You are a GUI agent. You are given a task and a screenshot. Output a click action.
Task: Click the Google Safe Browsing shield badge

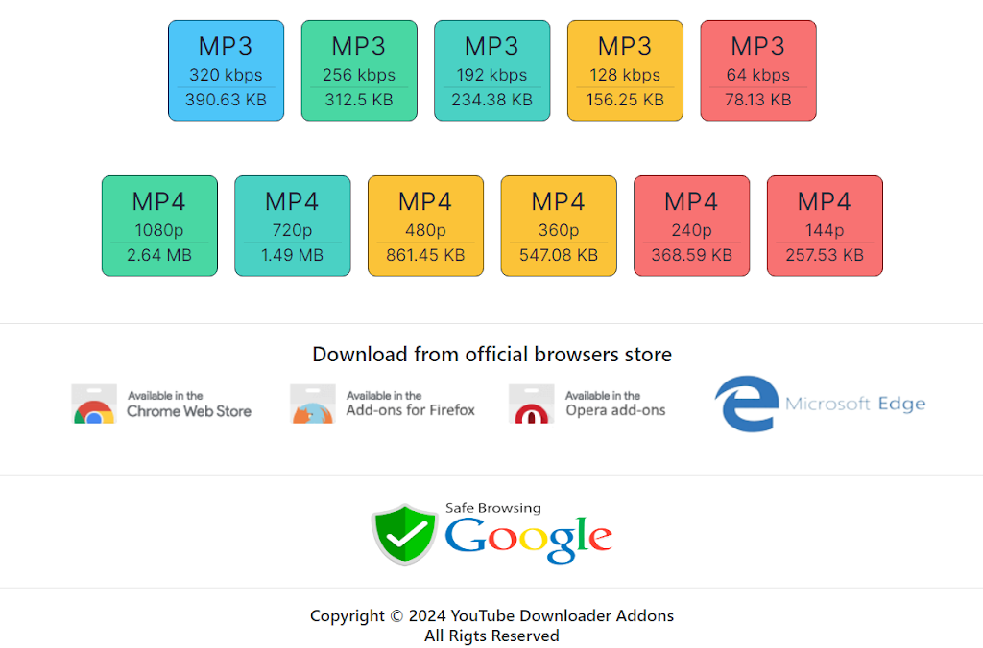pos(492,534)
